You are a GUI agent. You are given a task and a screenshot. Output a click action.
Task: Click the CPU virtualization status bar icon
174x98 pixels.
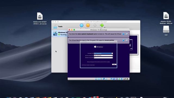[x=117, y=79]
